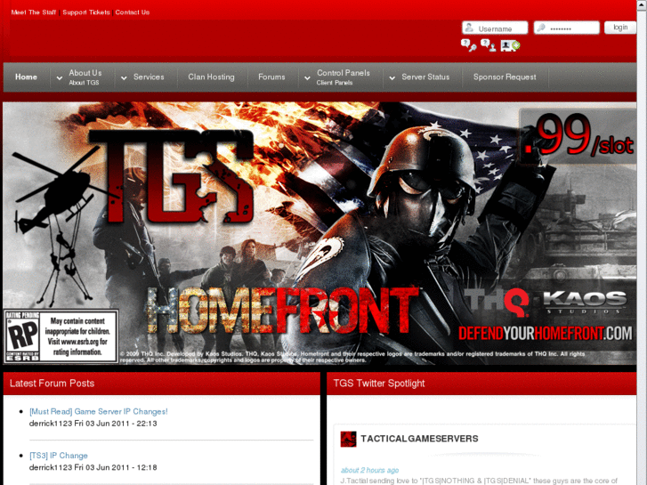
Task: Click the forgot username person icon
Action: [489, 45]
